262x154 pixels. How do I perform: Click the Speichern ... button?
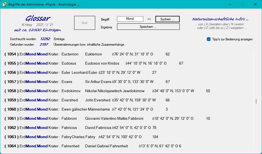[148, 27]
